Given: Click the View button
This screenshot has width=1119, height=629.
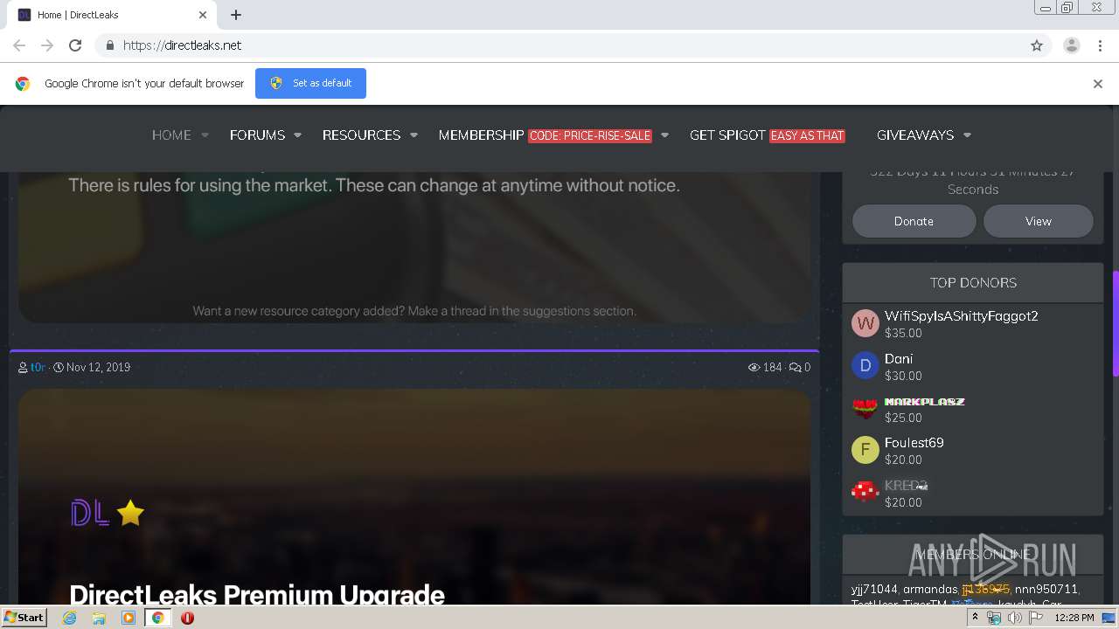Looking at the screenshot, I should (1039, 221).
